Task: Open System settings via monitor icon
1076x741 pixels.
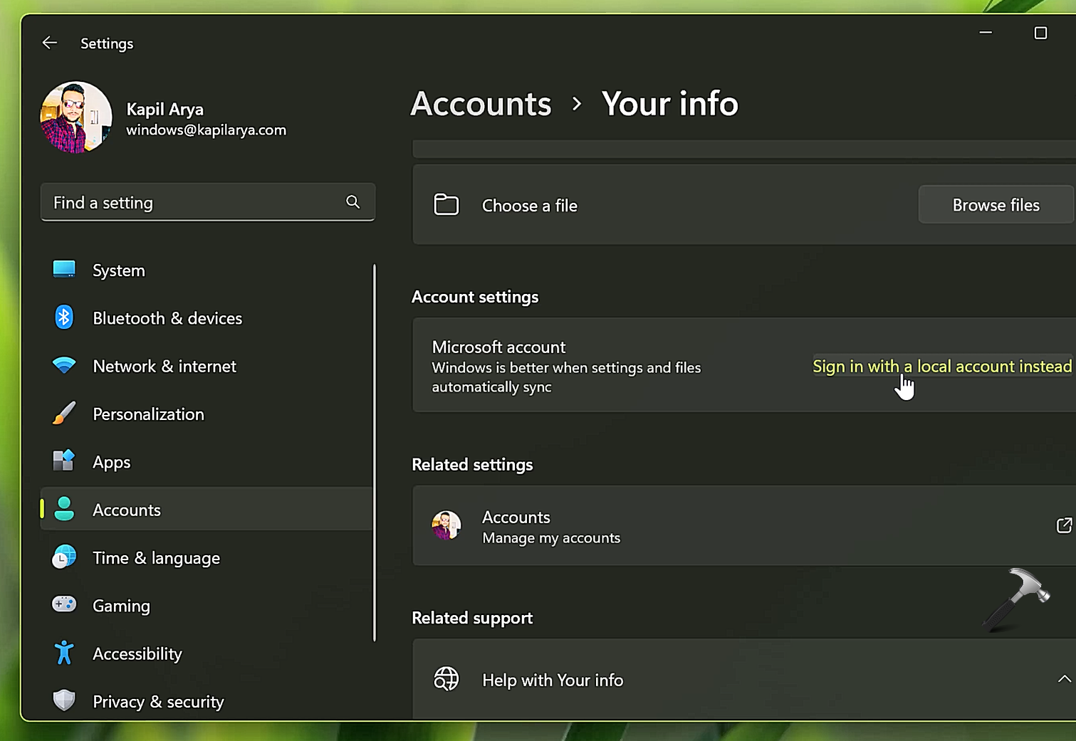Action: click(x=64, y=270)
